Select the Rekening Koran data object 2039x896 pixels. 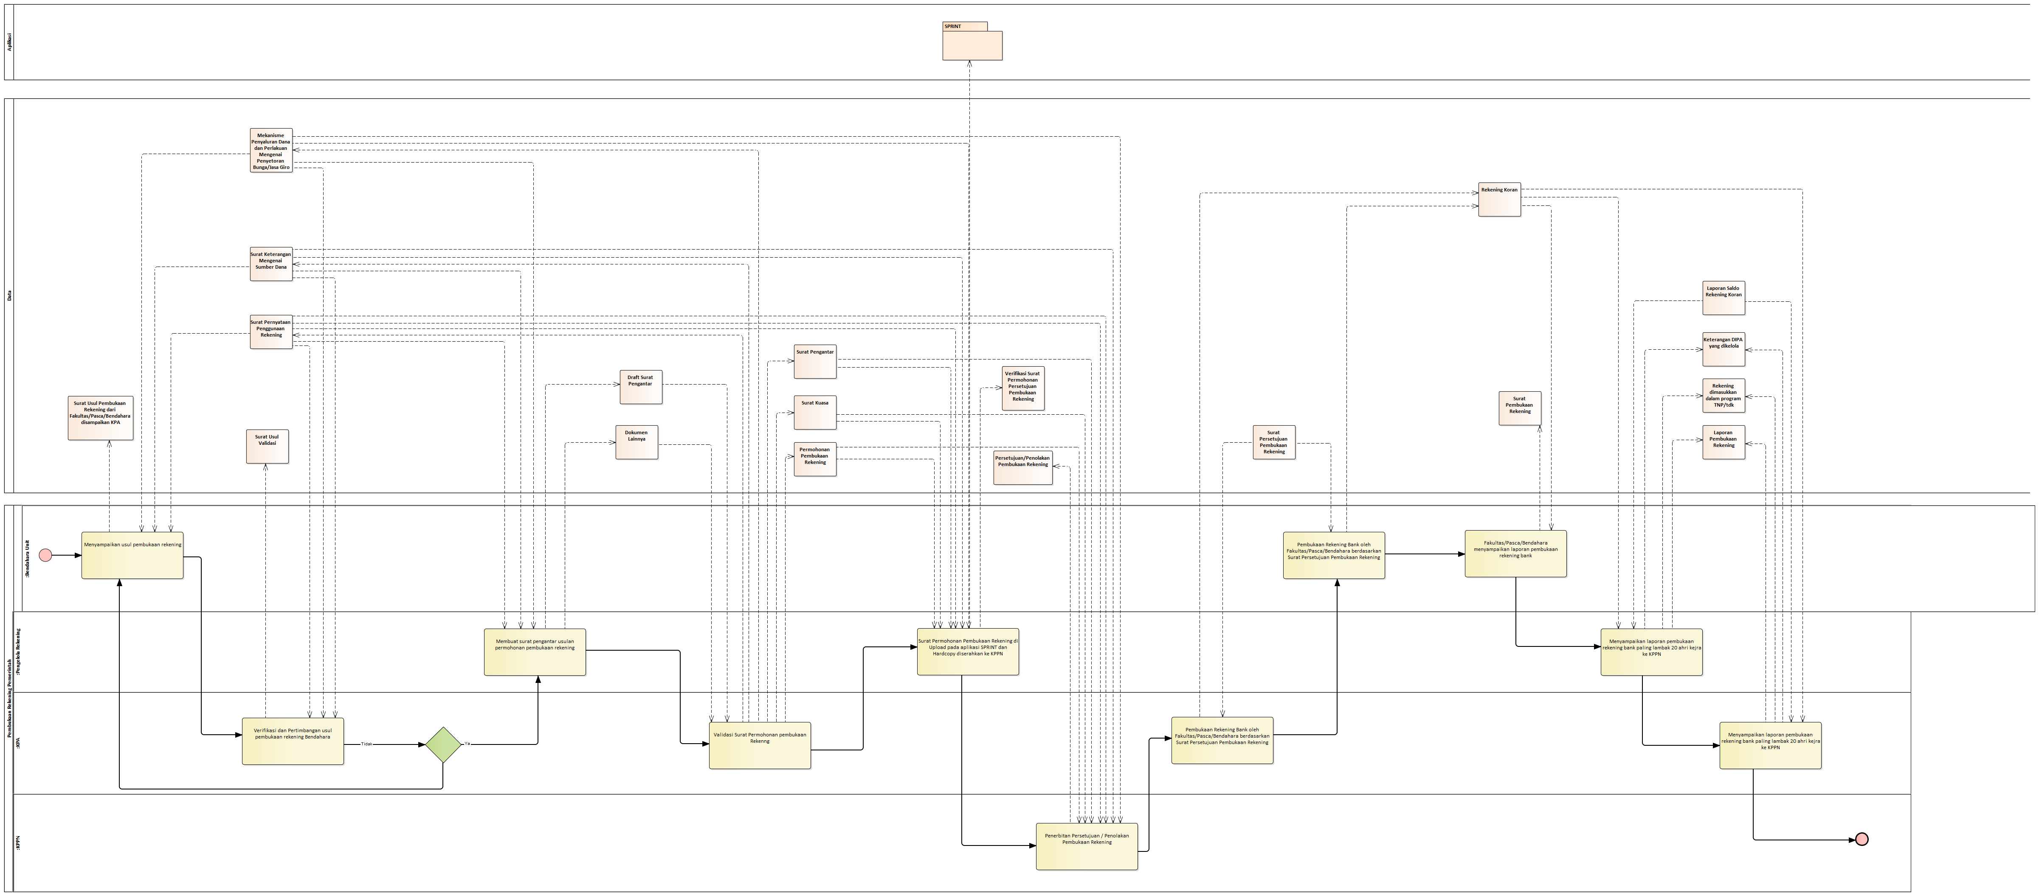click(1499, 199)
